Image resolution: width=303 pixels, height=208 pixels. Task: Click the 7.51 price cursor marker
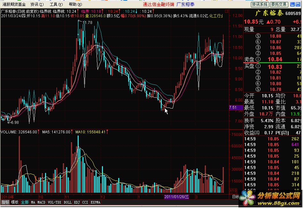[236, 108]
